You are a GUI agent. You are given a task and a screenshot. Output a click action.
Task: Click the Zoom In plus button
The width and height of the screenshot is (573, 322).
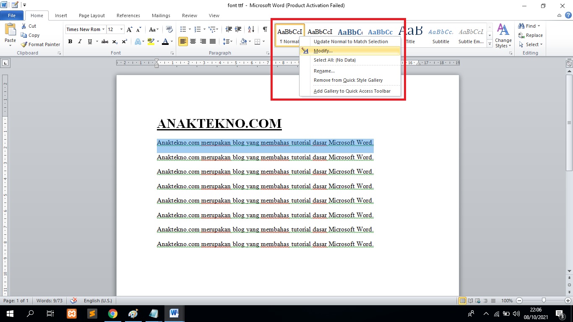tap(568, 301)
